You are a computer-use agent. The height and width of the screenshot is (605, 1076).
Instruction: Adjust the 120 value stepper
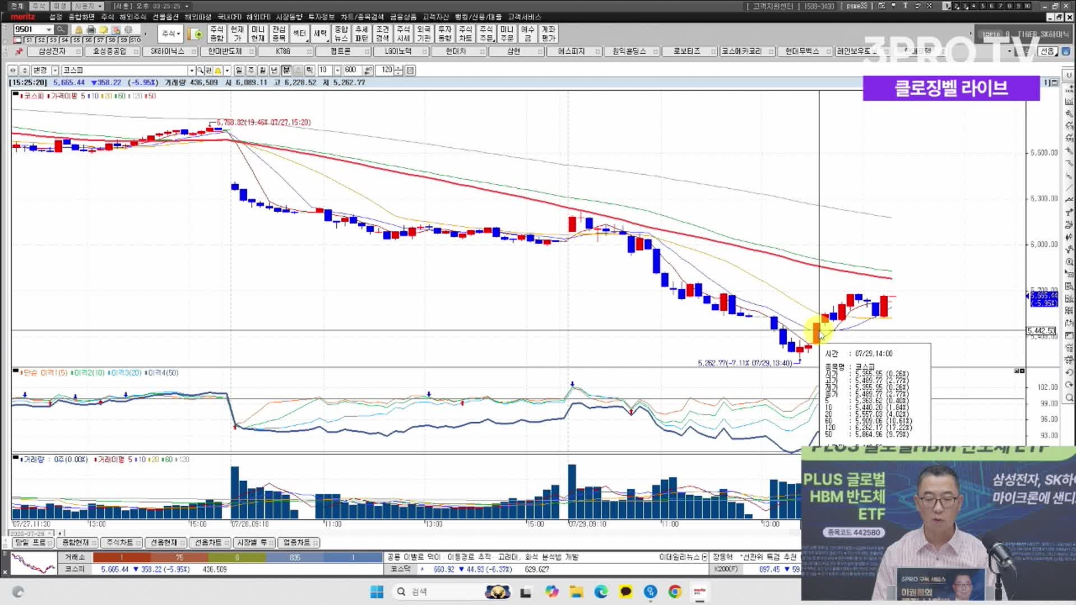point(398,70)
